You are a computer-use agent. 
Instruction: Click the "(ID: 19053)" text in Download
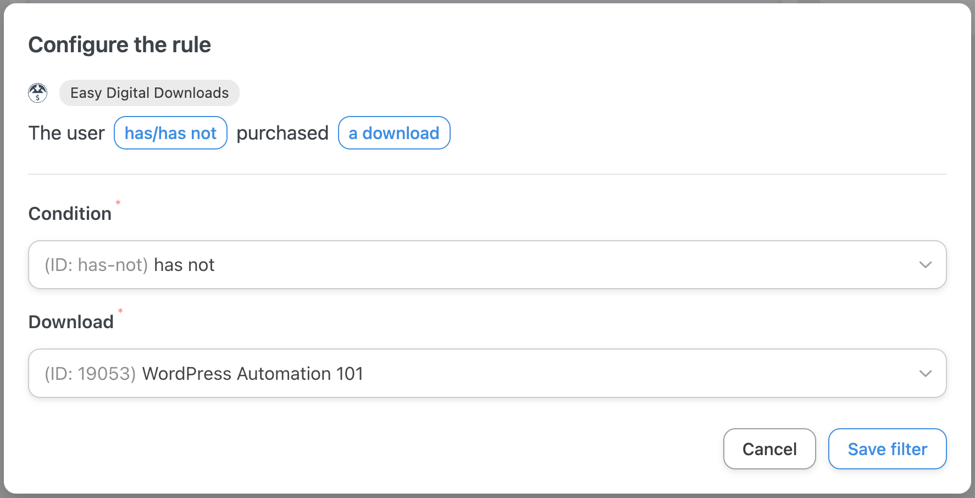click(90, 374)
